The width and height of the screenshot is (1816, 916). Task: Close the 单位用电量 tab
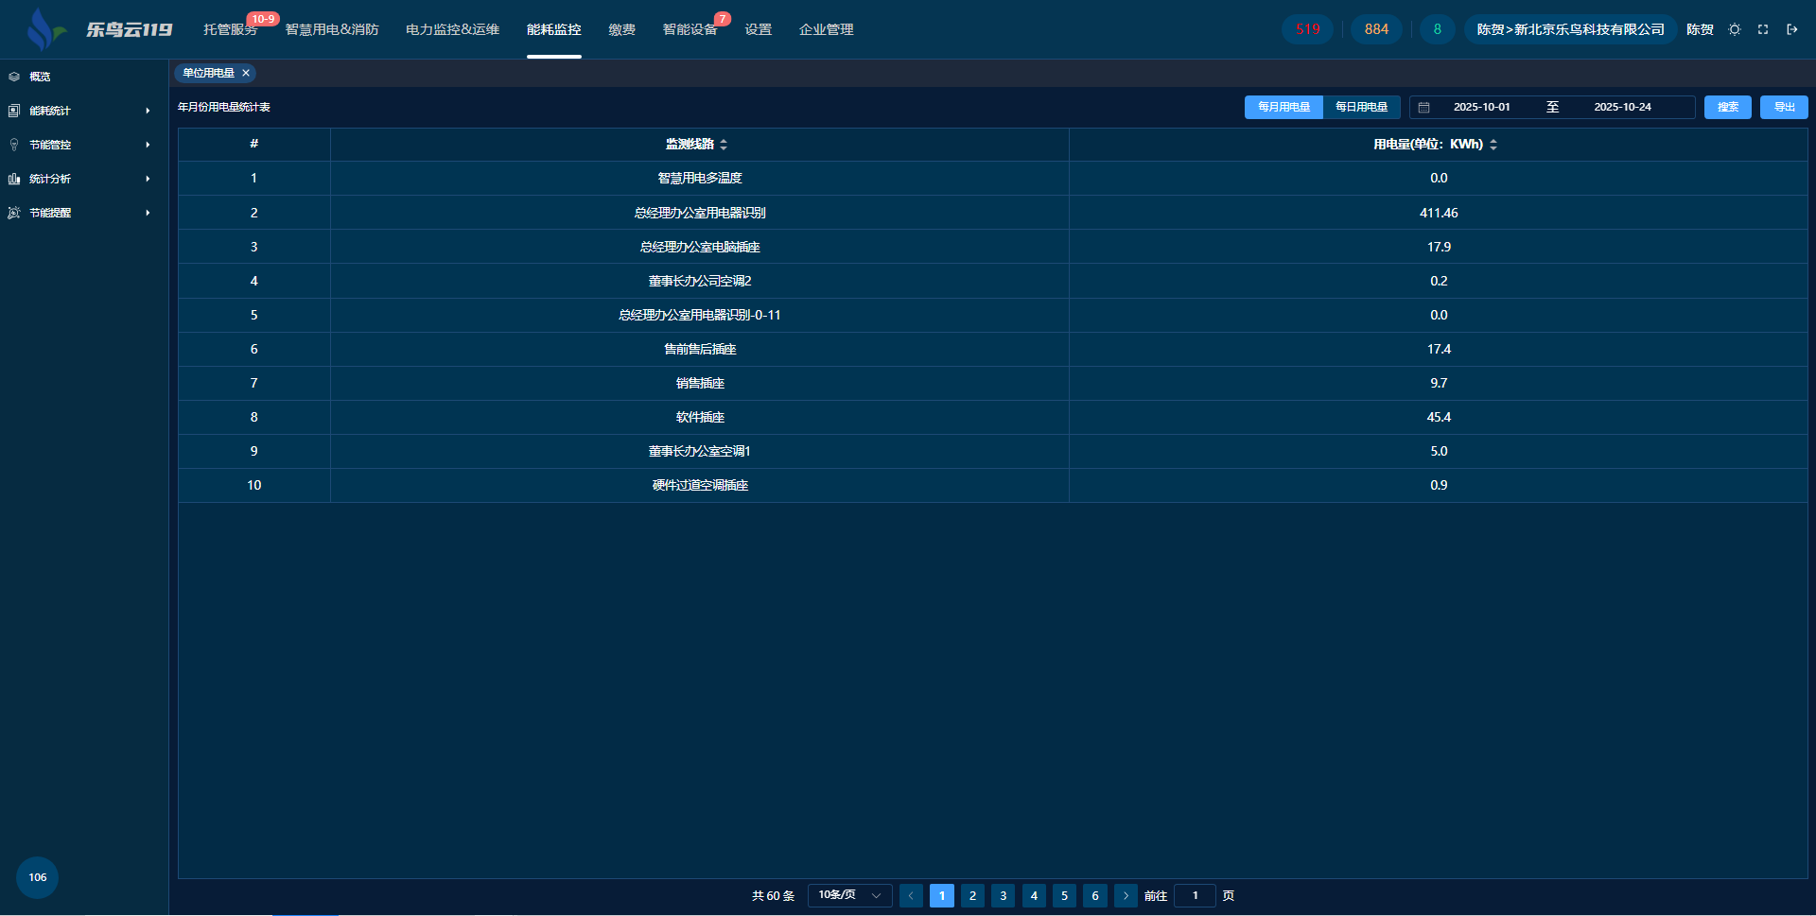point(246,73)
